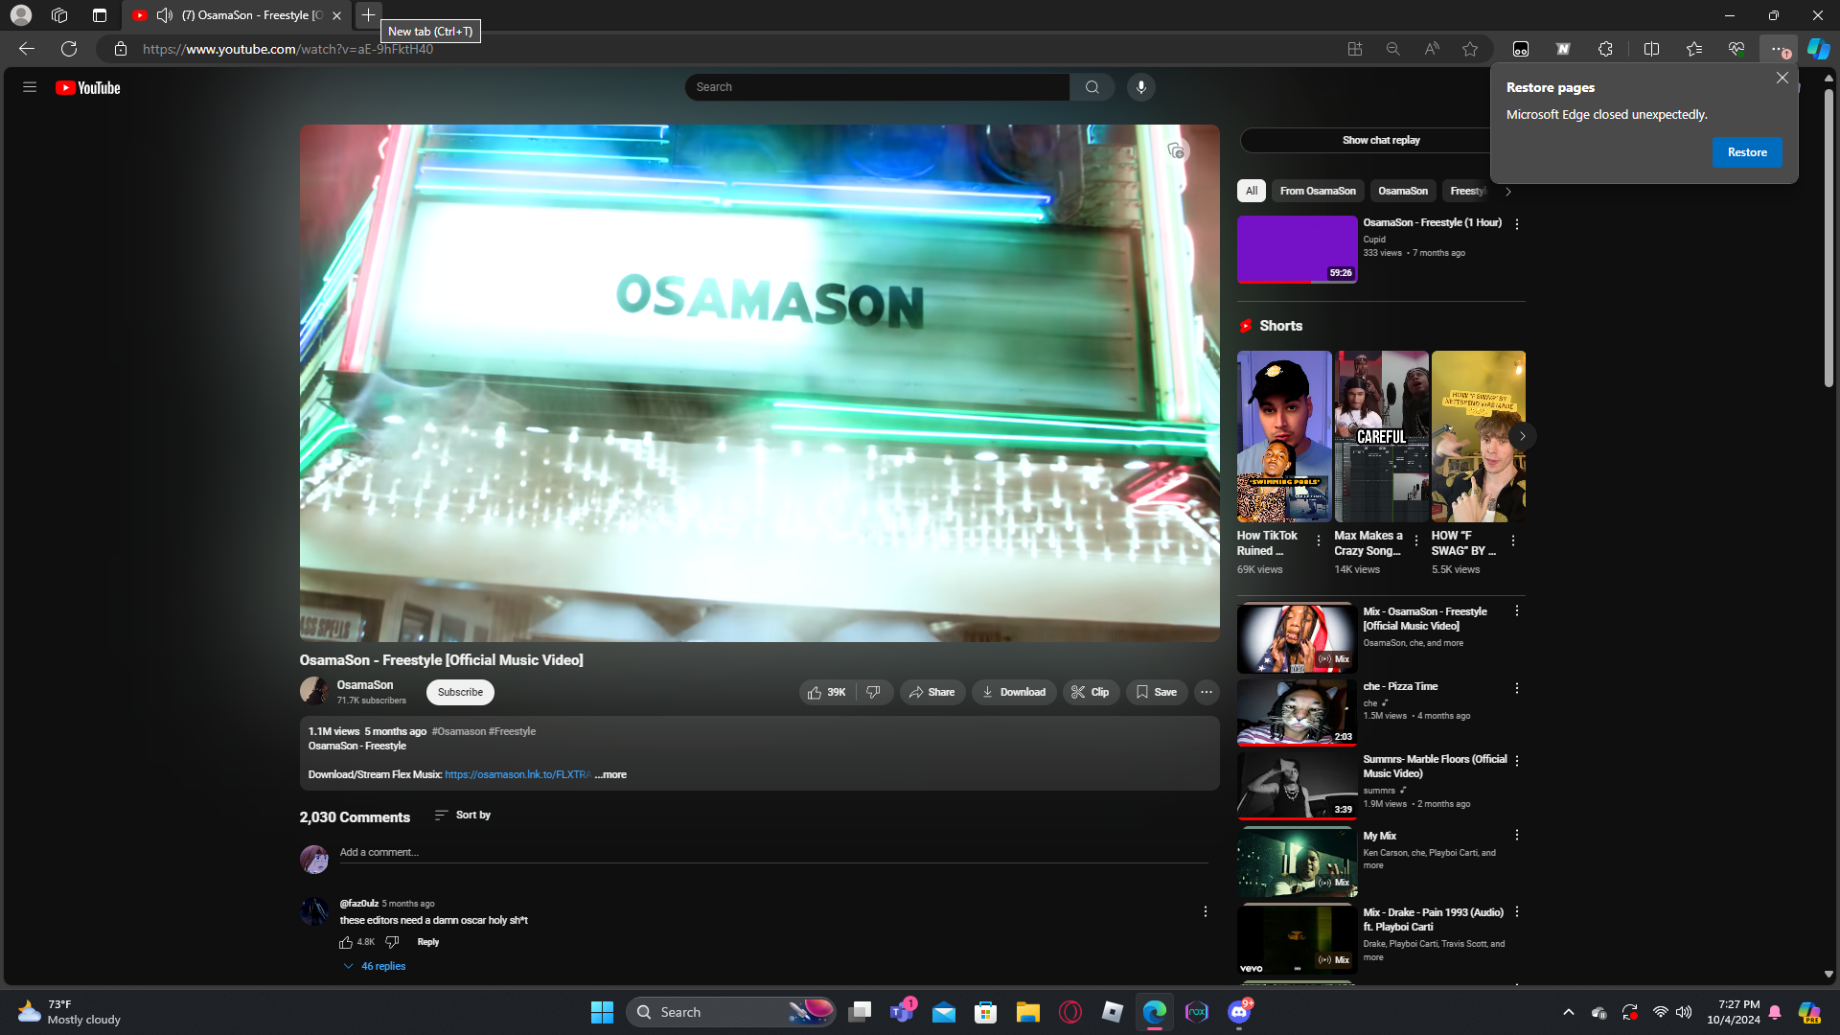Open che - Pizza Time video thumbnail

[1297, 713]
